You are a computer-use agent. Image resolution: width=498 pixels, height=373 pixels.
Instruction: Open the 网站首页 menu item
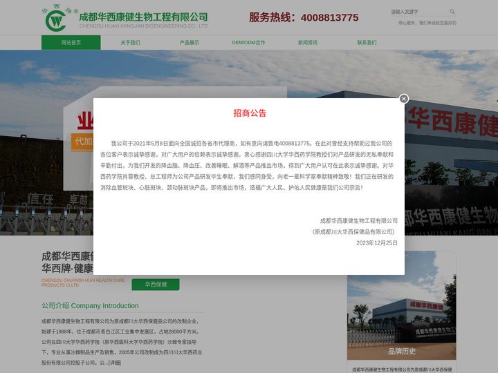pyautogui.click(x=71, y=43)
